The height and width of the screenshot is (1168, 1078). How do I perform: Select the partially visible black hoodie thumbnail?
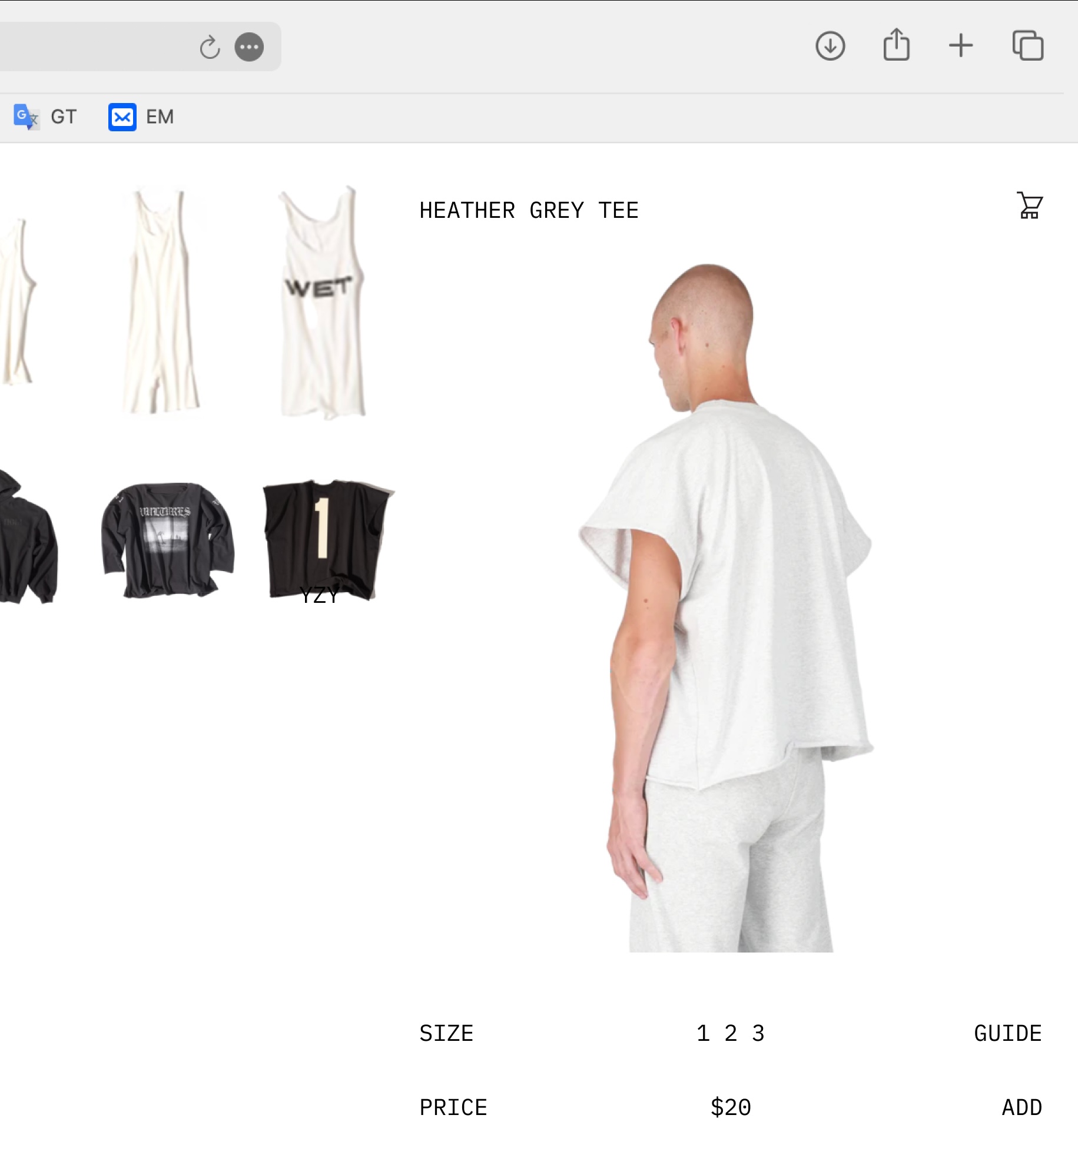pos(27,539)
